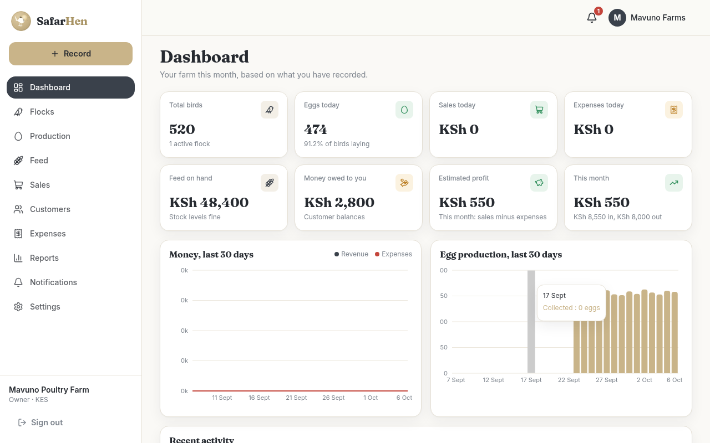Click the 520 total birds value
The image size is (710, 443).
click(x=182, y=129)
